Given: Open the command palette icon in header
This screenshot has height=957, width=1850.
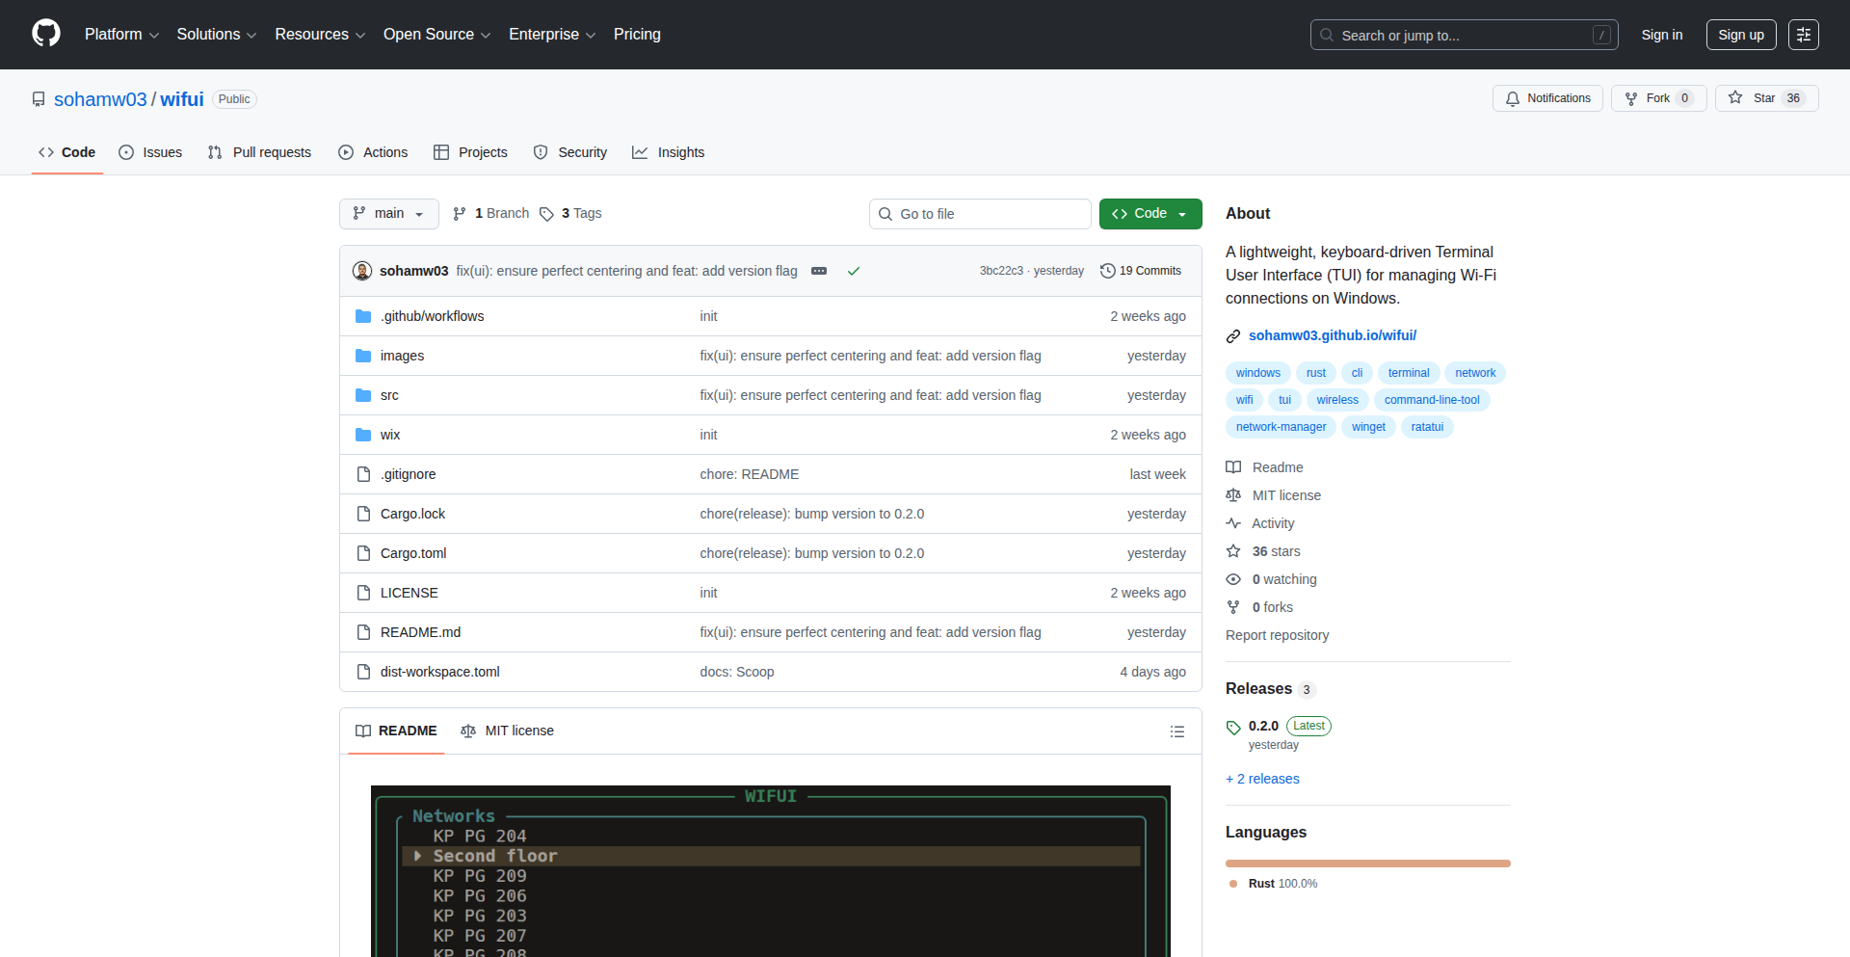Looking at the screenshot, I should pos(1803,35).
